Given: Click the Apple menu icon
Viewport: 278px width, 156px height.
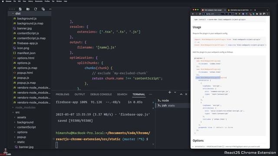Looking at the screenshot, I should [x=3, y=1].
